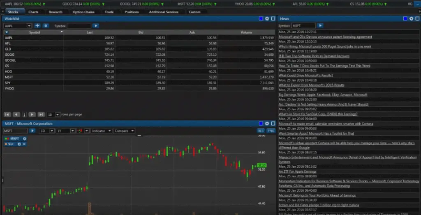This screenshot has width=421, height=215.
Task: Switch to the Research tab
Action: [56, 12]
